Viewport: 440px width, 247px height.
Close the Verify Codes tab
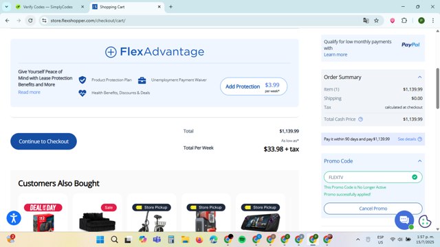click(82, 7)
